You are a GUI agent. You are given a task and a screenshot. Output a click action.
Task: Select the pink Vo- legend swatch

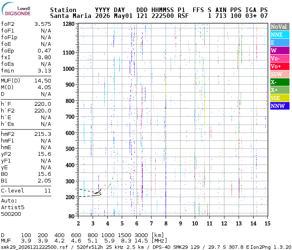click(280, 58)
